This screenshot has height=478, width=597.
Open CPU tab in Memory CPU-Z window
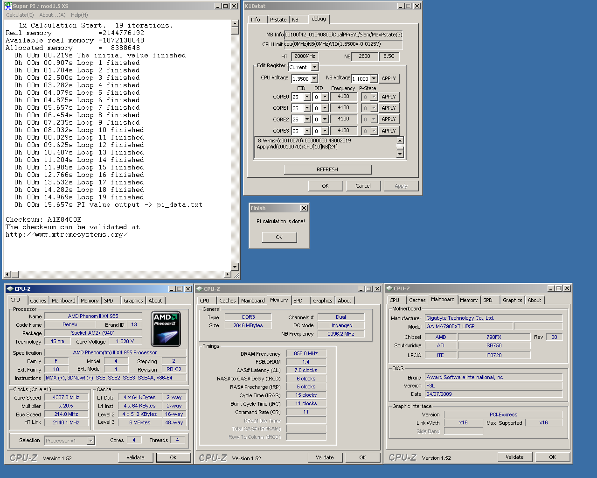click(205, 301)
